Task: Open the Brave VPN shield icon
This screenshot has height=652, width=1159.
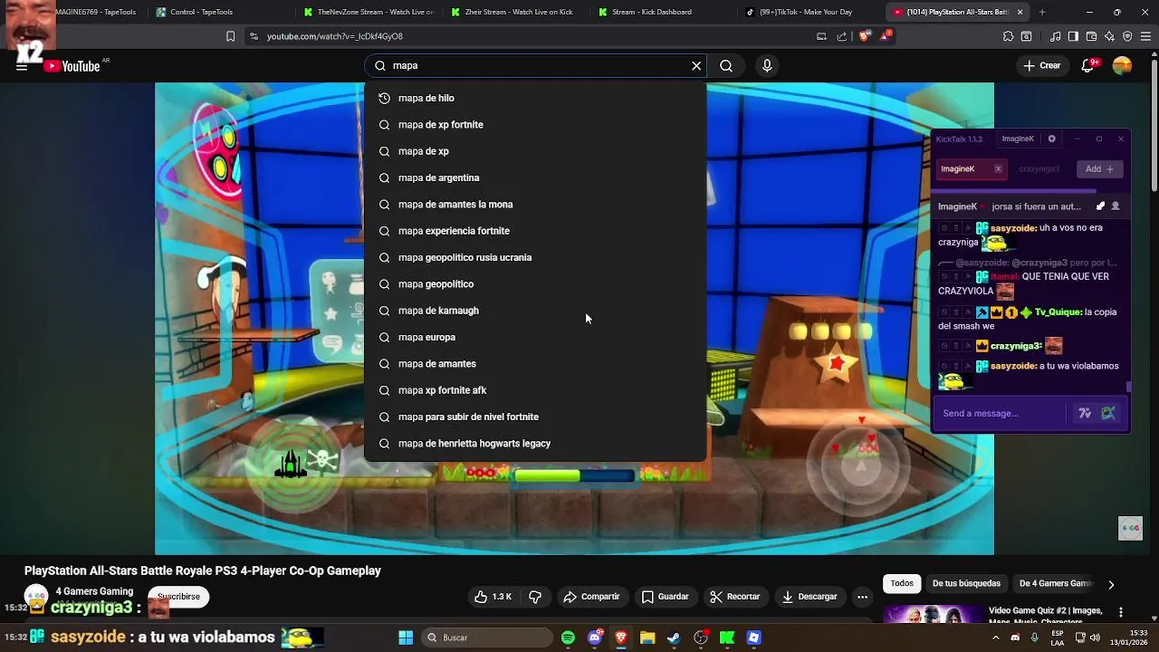Action: point(1127,36)
